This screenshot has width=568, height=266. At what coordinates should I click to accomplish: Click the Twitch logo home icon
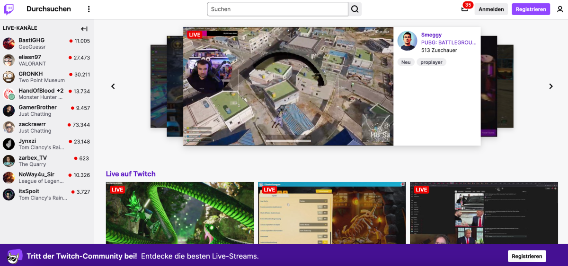click(x=9, y=9)
